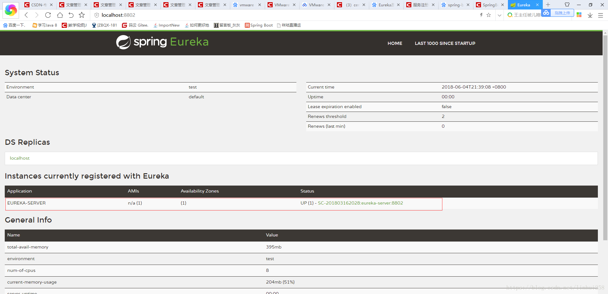The height and width of the screenshot is (294, 608).
Task: Open the colorful extensions grid icon
Action: pyautogui.click(x=579, y=15)
